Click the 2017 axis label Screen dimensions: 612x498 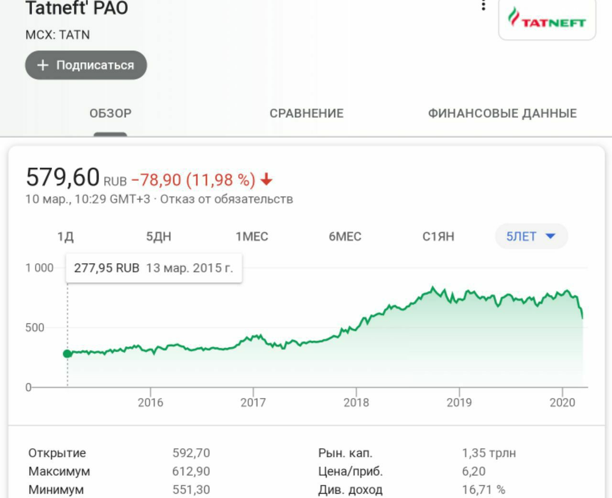click(253, 402)
